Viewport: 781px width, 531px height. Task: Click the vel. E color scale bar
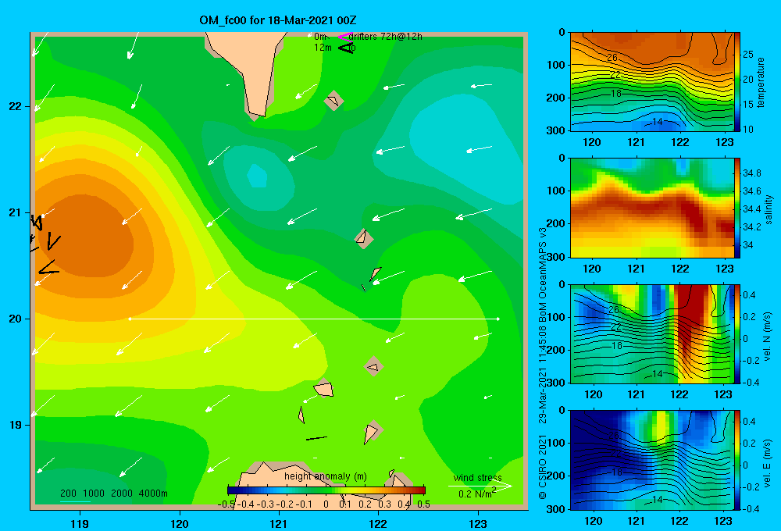[737, 460]
